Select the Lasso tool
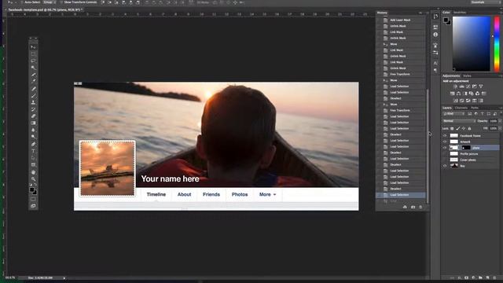This screenshot has width=503, height=283. point(33,61)
